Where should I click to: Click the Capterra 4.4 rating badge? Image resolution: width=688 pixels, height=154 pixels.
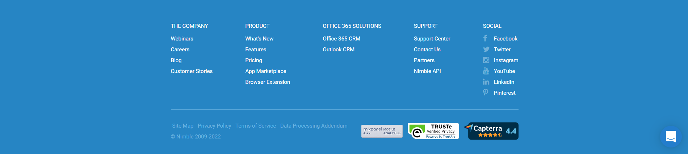[492, 131]
